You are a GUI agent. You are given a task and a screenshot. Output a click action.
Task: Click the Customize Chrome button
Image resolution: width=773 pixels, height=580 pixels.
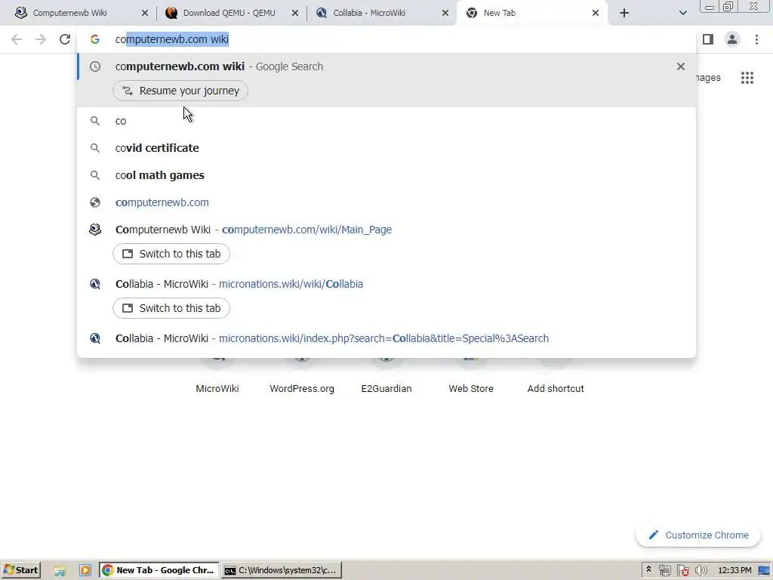(698, 535)
